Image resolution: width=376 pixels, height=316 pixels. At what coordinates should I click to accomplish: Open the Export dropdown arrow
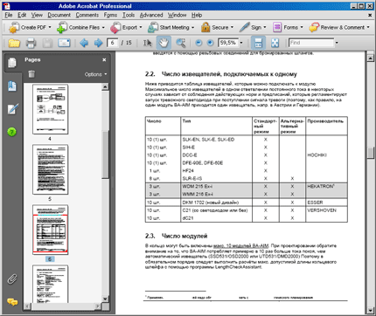[141, 27]
